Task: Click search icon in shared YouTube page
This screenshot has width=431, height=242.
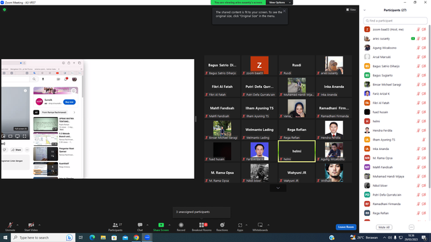Action: [x=34, y=79]
